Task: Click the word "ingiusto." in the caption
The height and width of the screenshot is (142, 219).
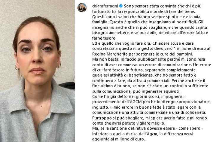Action: pos(100,107)
